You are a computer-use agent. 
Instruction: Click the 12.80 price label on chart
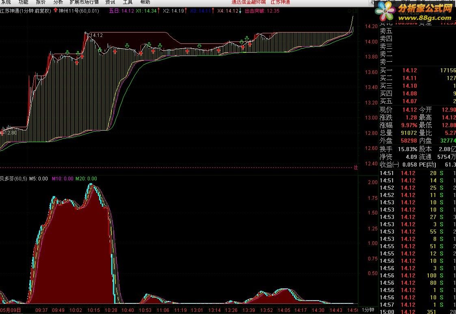11,133
